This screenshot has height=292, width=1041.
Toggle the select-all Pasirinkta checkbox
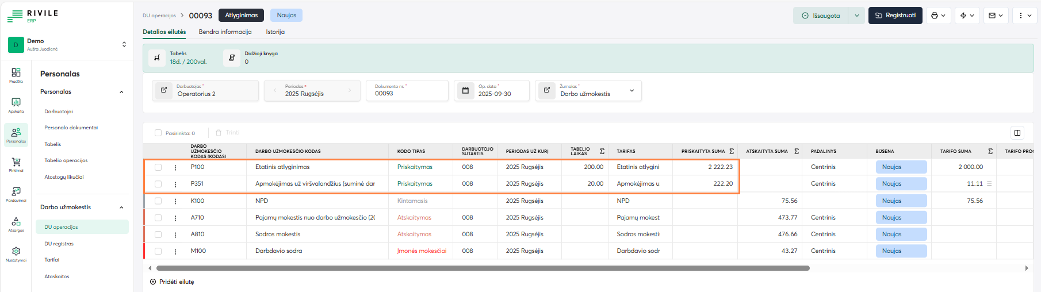coord(158,133)
